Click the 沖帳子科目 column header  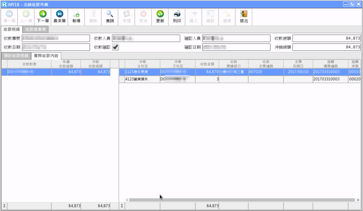178,64
